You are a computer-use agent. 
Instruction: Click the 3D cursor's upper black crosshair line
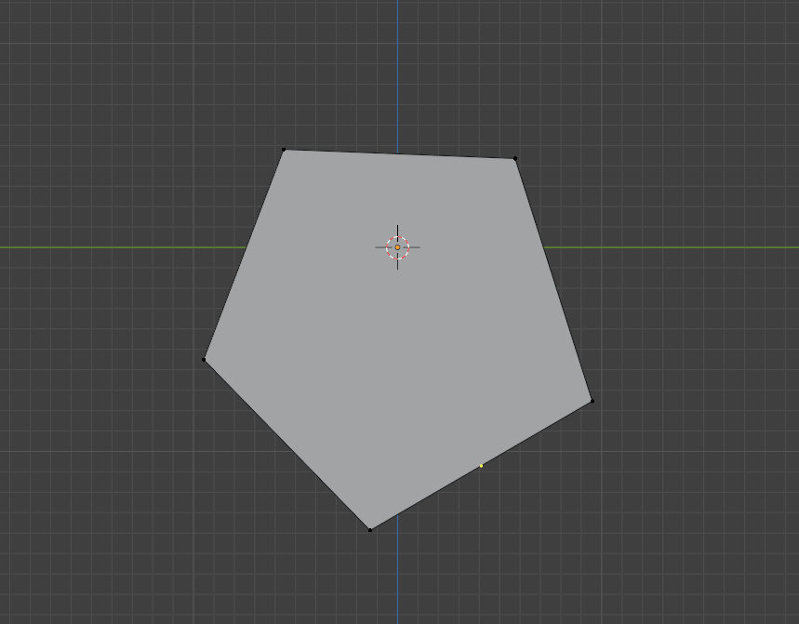click(x=397, y=231)
